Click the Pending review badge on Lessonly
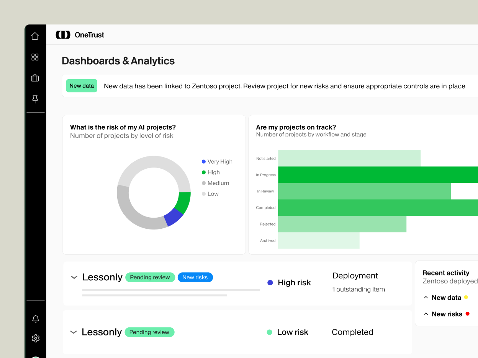Image resolution: width=478 pixels, height=358 pixels. tap(150, 277)
